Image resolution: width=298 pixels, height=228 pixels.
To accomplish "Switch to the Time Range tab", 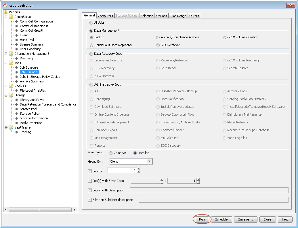I will click(178, 16).
